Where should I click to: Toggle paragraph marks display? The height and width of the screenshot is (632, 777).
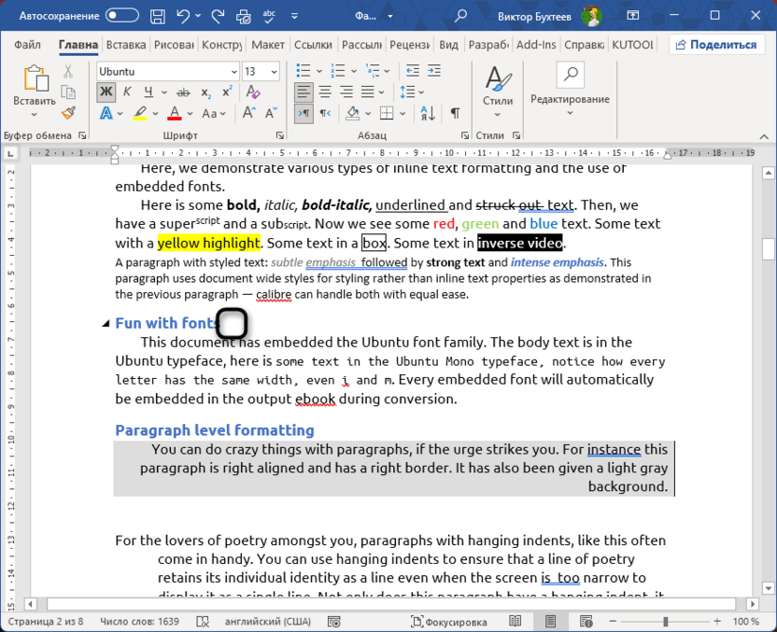(454, 112)
